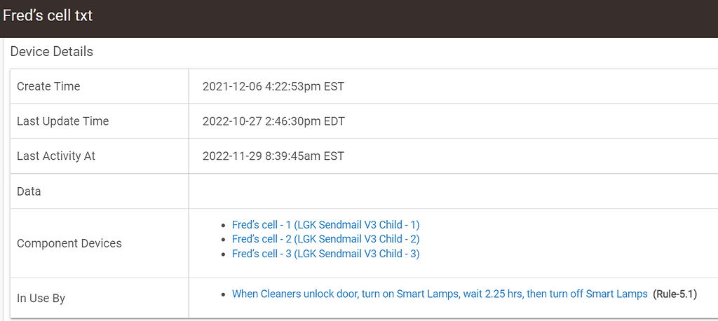Select the Create Time row label
This screenshot has width=718, height=321.
tap(48, 86)
